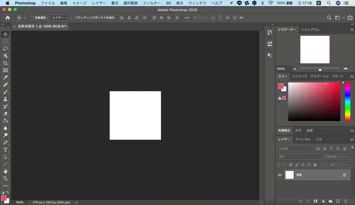This screenshot has width=355, height=205.
Task: Switch to the チャンネル tab
Action: click(x=303, y=139)
